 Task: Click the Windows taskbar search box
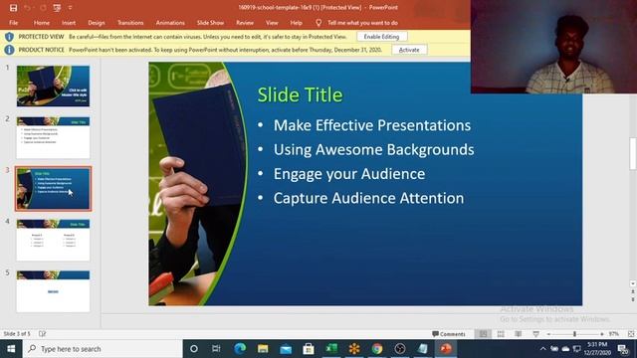pos(103,349)
